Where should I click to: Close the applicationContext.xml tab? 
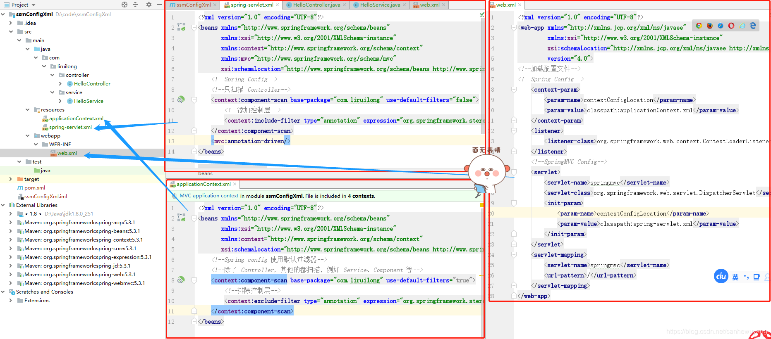point(235,184)
